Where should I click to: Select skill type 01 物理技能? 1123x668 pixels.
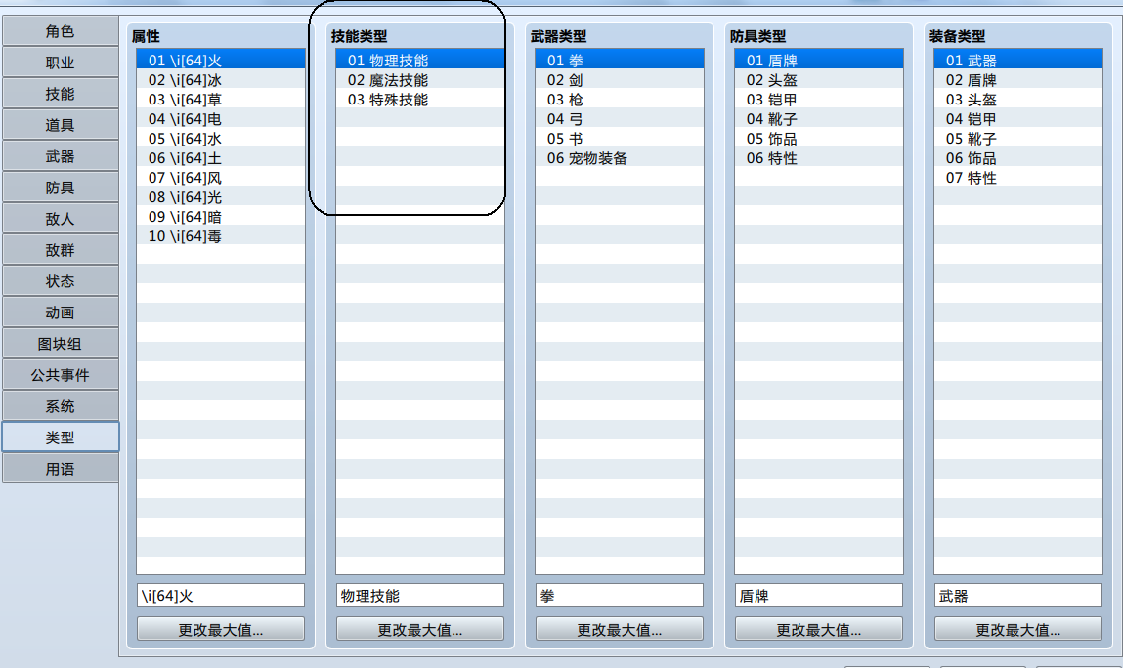pyautogui.click(x=419, y=61)
